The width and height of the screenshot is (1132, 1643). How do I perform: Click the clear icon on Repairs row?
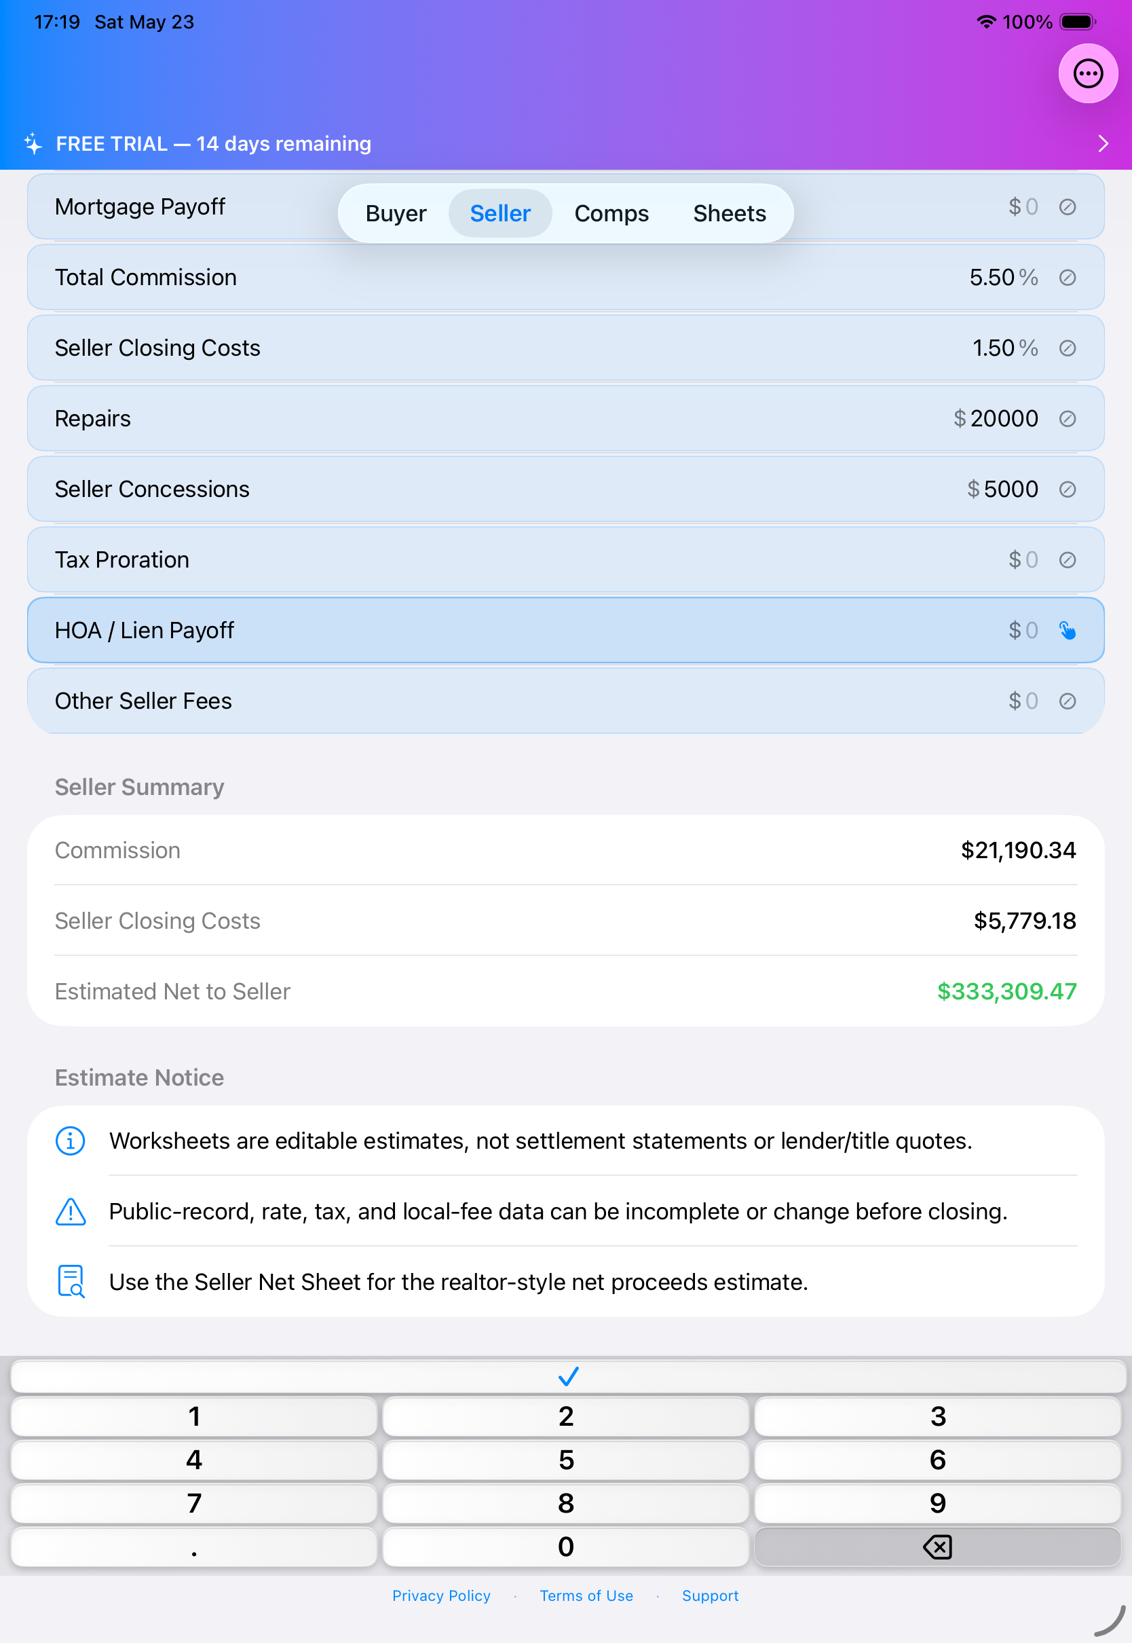[x=1067, y=418]
